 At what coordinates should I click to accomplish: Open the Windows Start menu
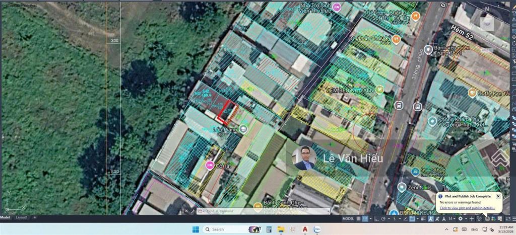click(x=195, y=229)
